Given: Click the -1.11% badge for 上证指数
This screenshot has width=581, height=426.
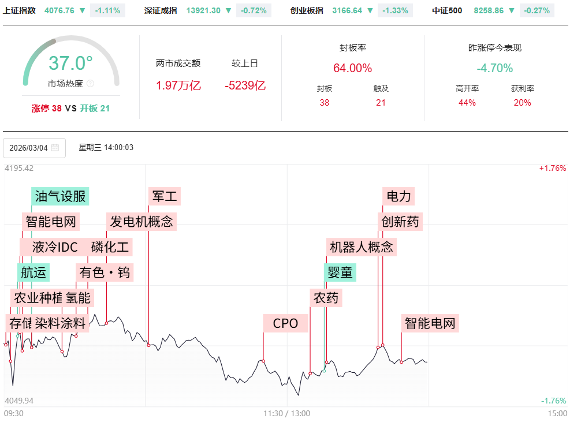Looking at the screenshot, I should (108, 10).
